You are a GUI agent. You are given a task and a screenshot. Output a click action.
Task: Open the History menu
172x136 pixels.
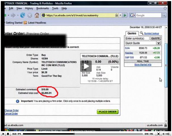(29, 8)
